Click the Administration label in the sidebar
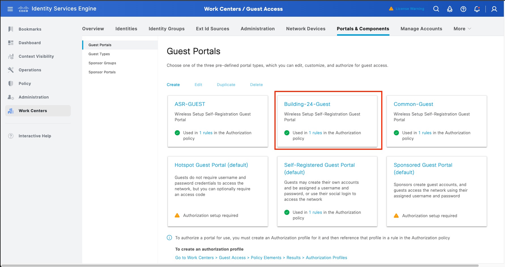Screen dimensions: 505x267 [x=34, y=97]
